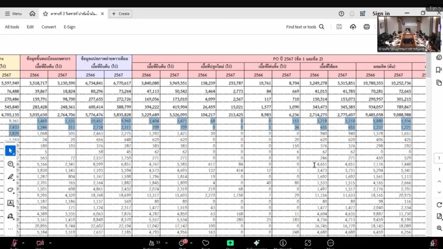Go to next page with down chevron
The image size is (443, 249).
point(439,192)
